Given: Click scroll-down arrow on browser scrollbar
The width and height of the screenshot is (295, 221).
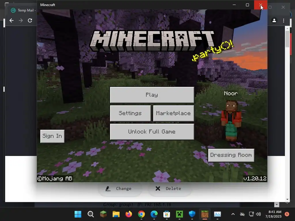Looking at the screenshot, I should point(287,200).
